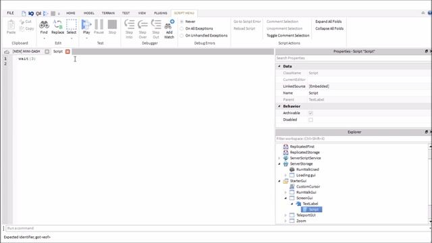Select CustomCursor in StarterGui
Screen dimensions: 432x243
pos(308,186)
